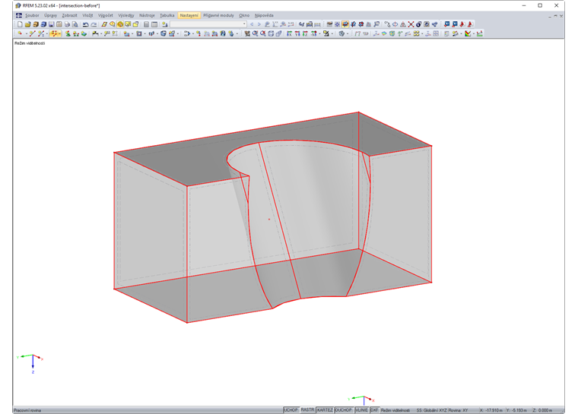Show previous load case arrow
578x414 pixels.
[252, 24]
